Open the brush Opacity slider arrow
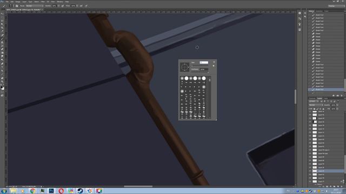Screen dimensions: 346x194 point(58,6)
